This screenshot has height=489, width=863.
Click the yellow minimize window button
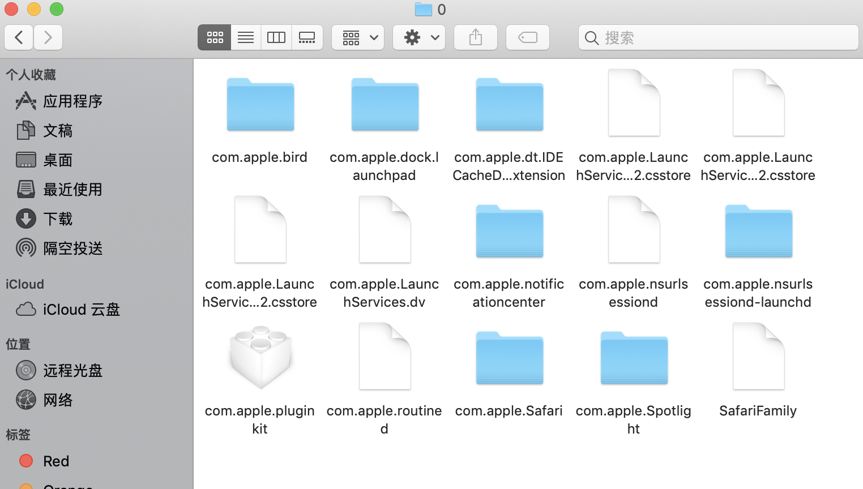click(x=34, y=9)
